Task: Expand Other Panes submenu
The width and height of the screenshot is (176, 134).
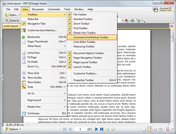Action: [x=44, y=46]
